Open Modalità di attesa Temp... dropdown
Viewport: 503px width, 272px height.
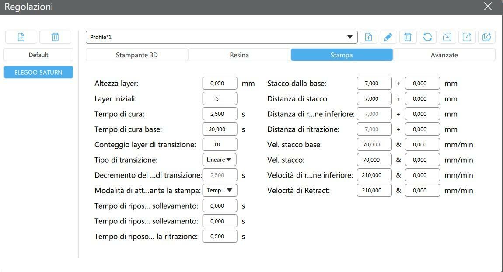[220, 190]
